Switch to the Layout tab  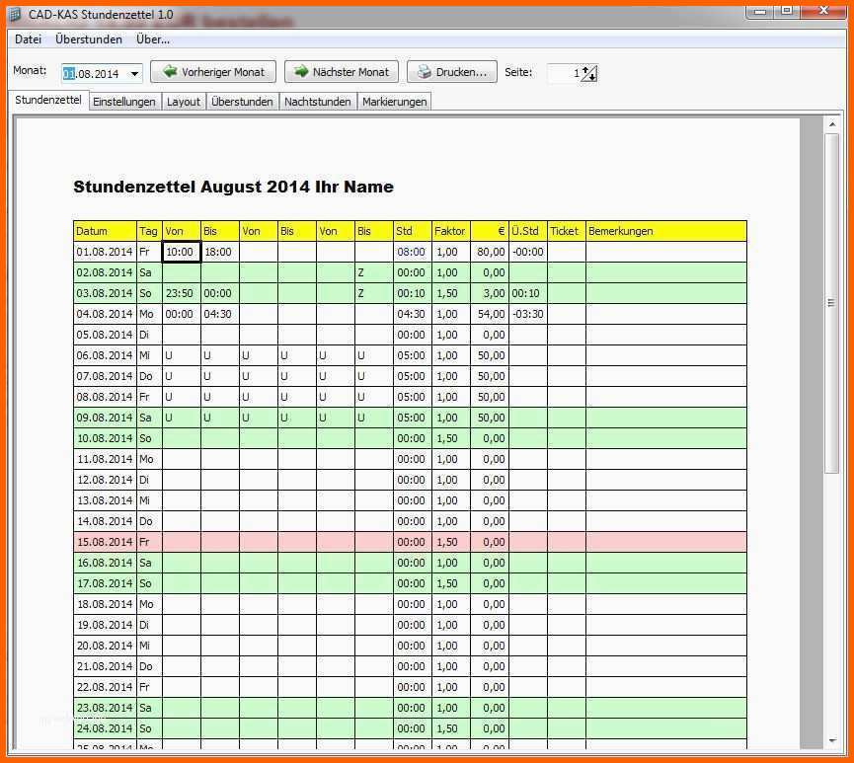(184, 102)
